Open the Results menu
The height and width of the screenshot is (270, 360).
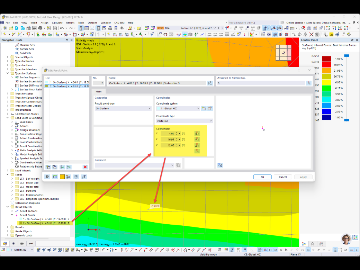[70, 23]
